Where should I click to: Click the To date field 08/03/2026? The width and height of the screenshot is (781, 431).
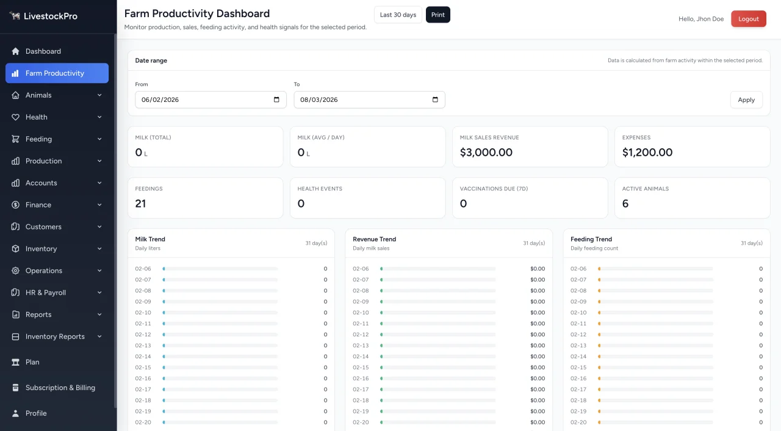(369, 100)
